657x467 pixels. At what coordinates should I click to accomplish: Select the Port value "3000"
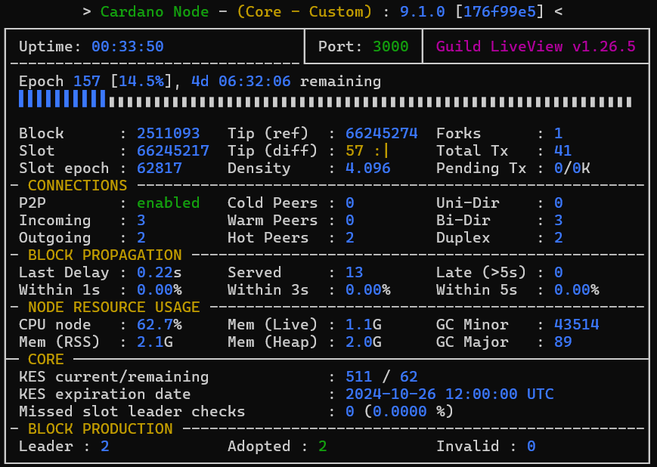[391, 47]
